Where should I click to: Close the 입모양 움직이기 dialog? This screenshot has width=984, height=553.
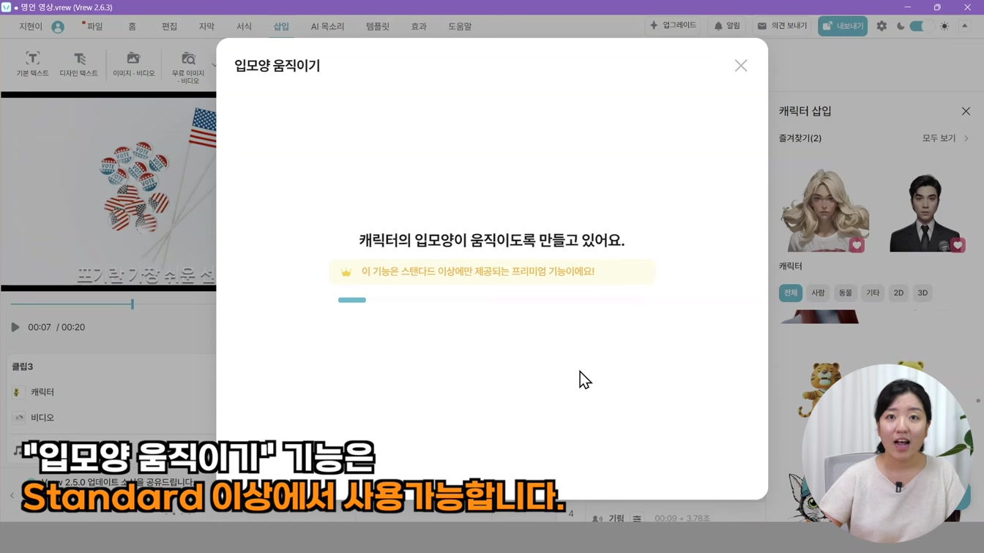pos(741,66)
